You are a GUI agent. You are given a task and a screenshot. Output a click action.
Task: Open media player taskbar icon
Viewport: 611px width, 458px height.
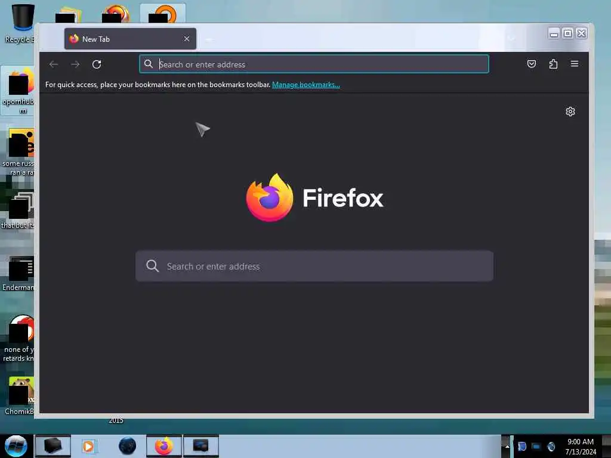[x=88, y=446]
